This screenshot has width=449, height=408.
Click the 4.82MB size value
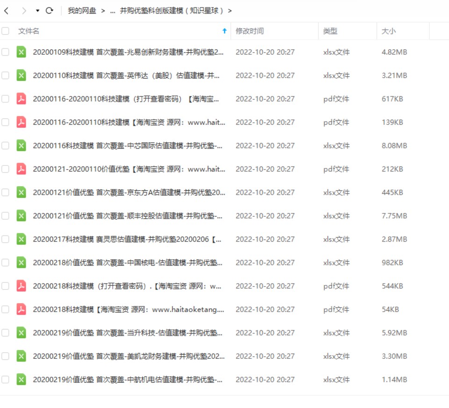(x=394, y=52)
